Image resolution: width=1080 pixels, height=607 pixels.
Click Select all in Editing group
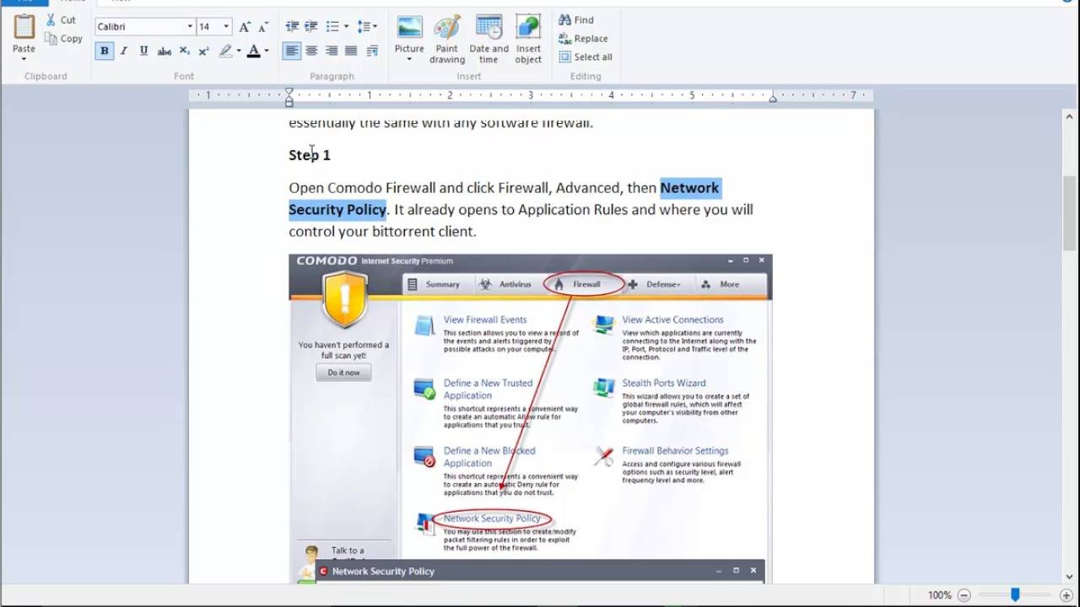click(586, 56)
